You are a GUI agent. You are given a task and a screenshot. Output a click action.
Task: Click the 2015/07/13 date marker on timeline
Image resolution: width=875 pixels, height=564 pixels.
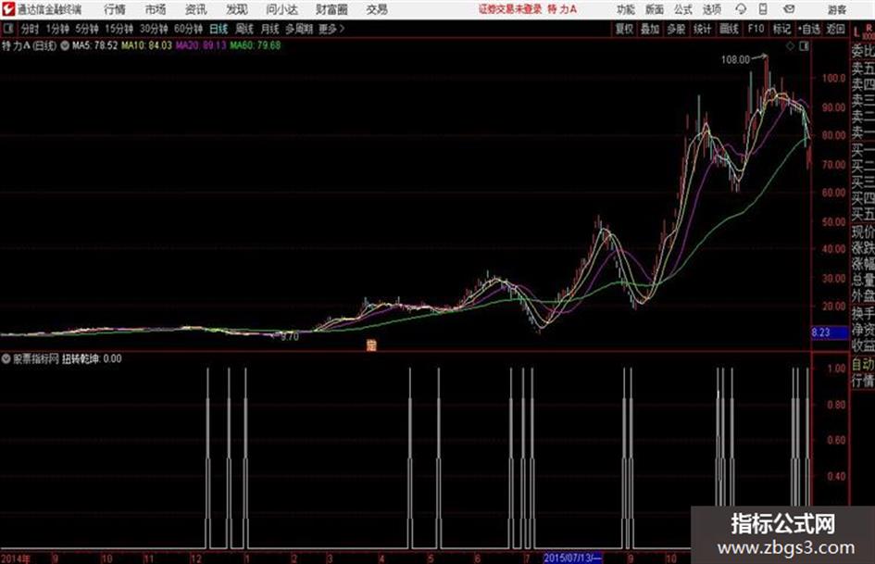(573, 558)
